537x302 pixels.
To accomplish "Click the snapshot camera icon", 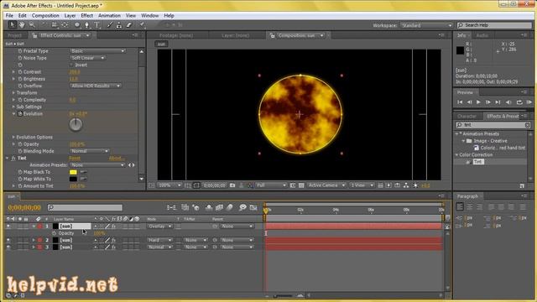I will click(x=232, y=185).
